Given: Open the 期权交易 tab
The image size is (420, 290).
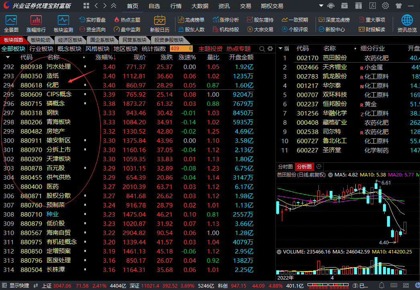Looking at the screenshot, I should [x=272, y=6].
